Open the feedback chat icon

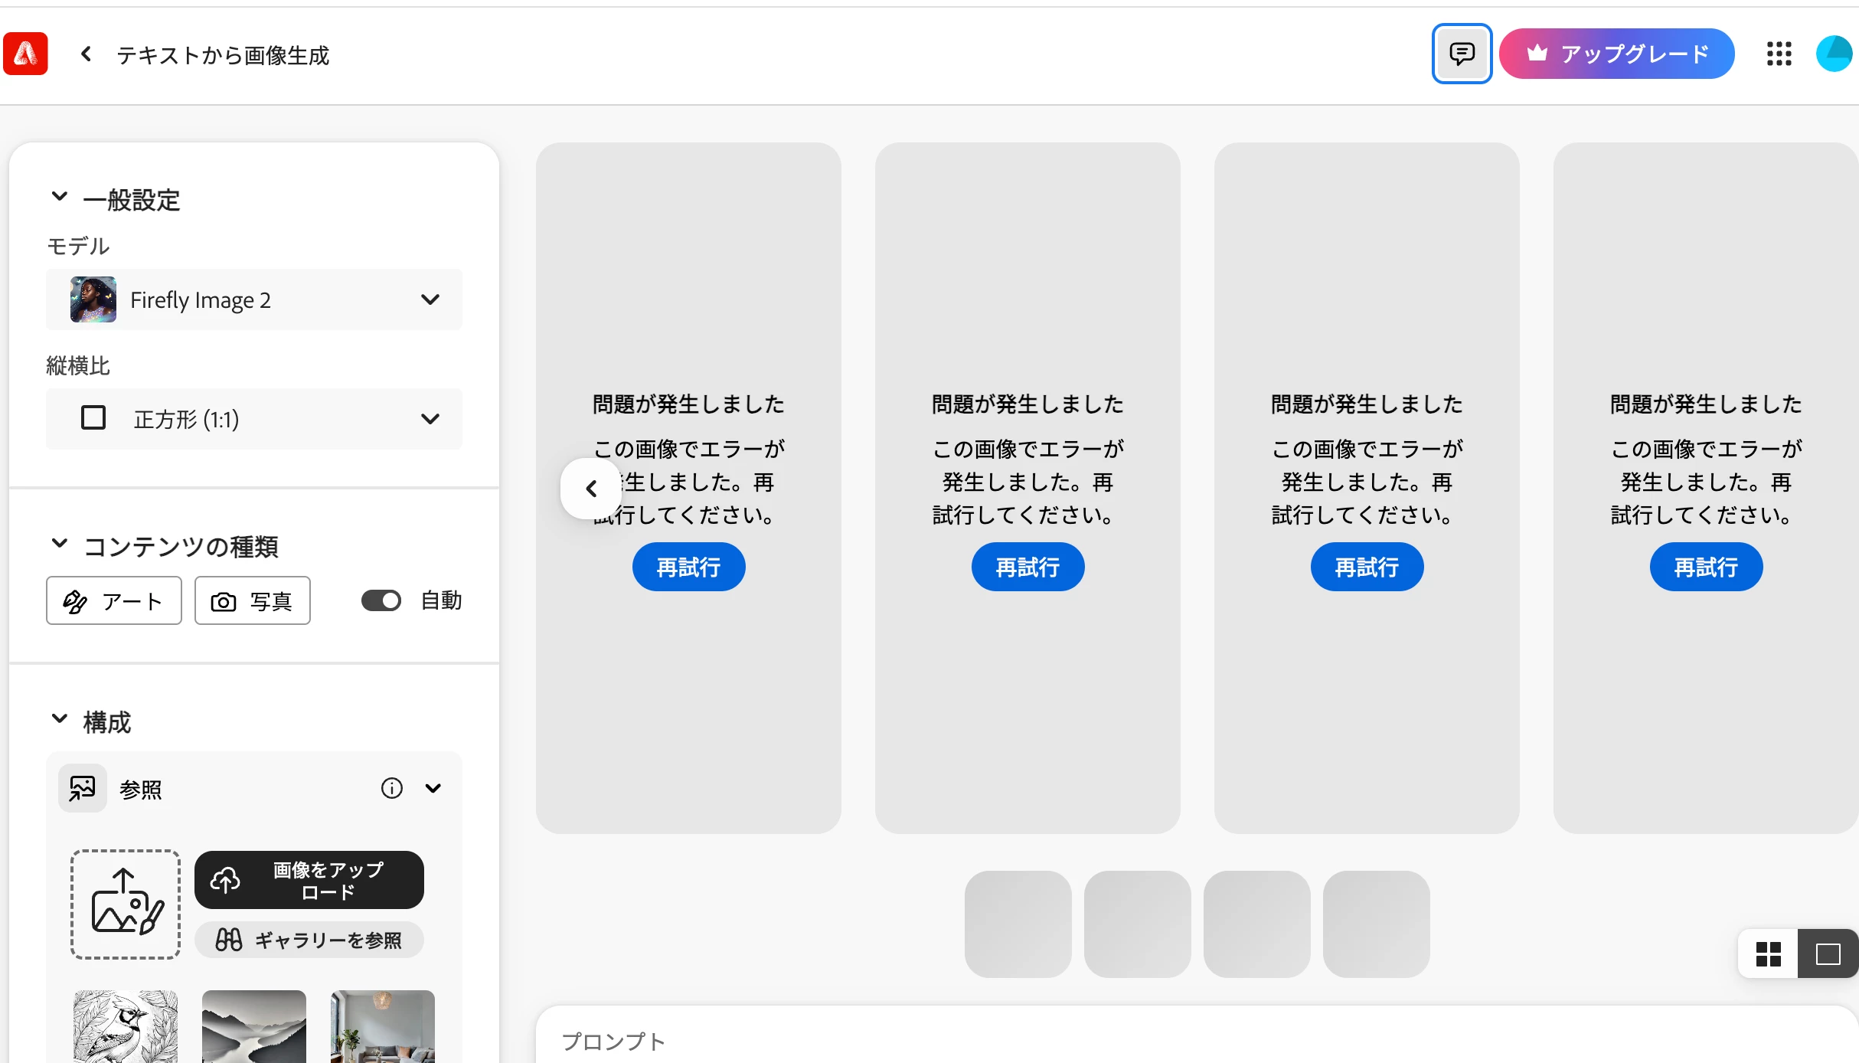pyautogui.click(x=1462, y=54)
